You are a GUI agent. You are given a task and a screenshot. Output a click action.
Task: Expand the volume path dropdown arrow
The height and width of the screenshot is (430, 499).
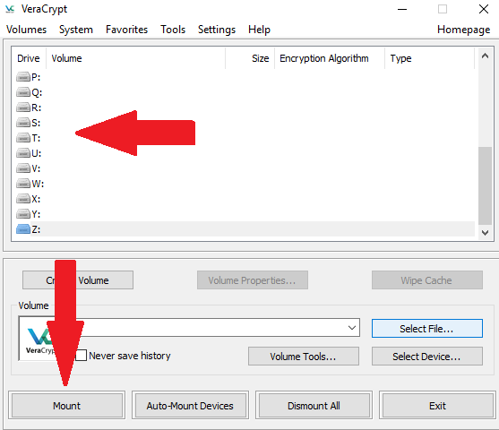pos(352,328)
